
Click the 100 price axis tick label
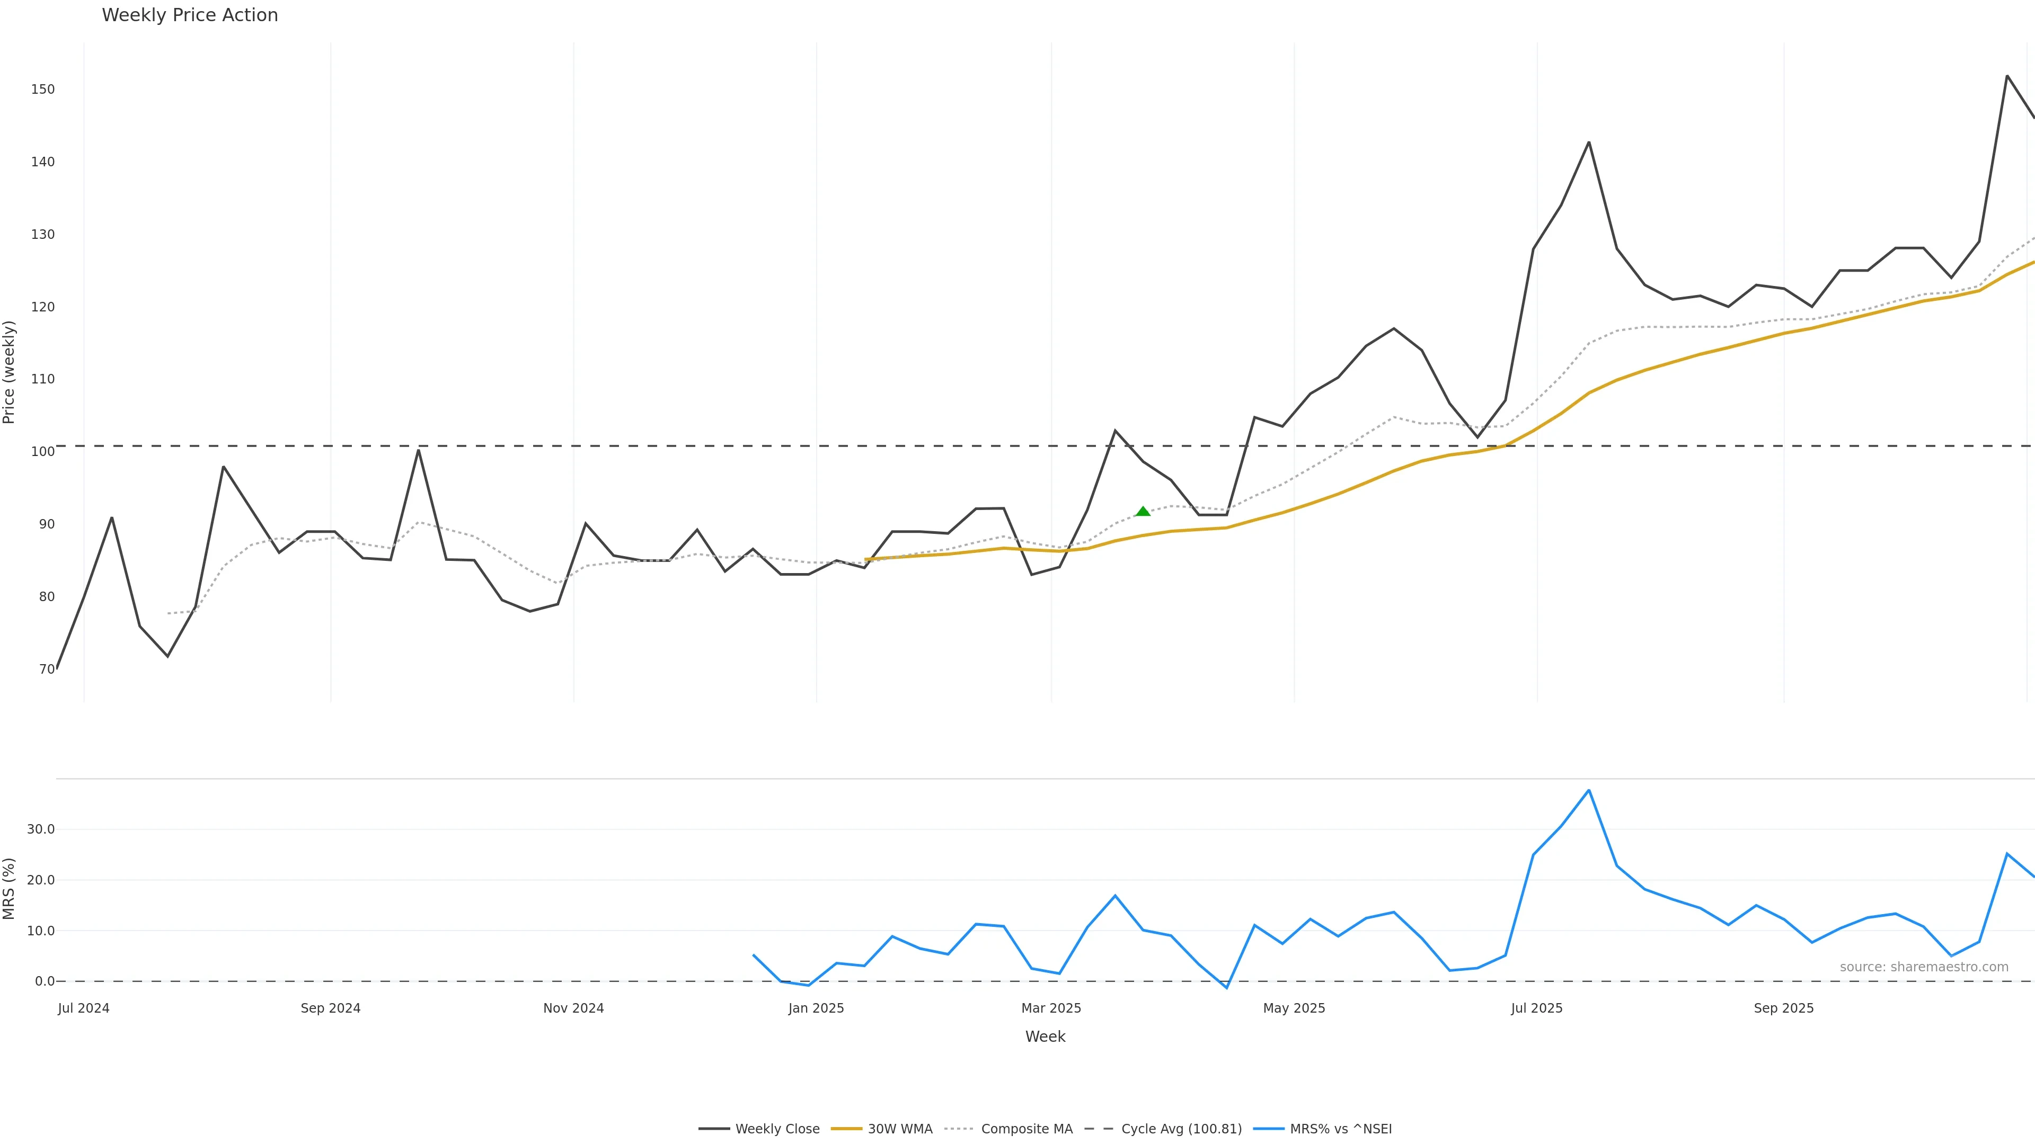(42, 452)
